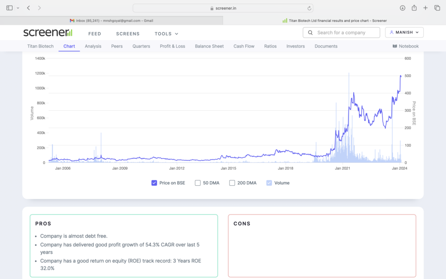Click 'Company is almost debt free.' text
The height and width of the screenshot is (279, 446).
pos(74,236)
